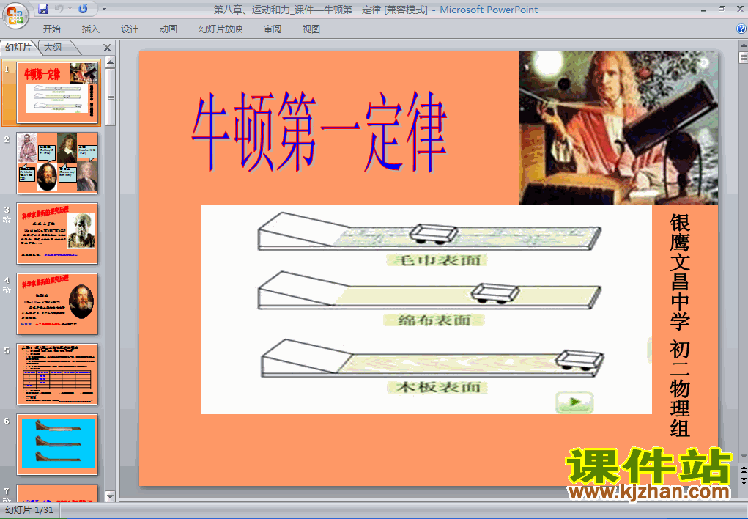This screenshot has width=748, height=519.
Task: Select slide 4 thumbnail with the Galileo portrait
Action: (x=57, y=303)
